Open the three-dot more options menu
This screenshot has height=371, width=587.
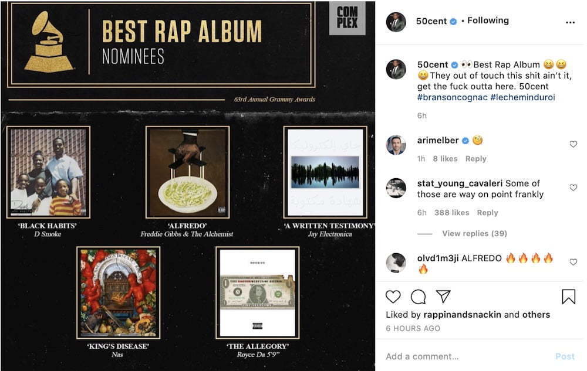(570, 22)
